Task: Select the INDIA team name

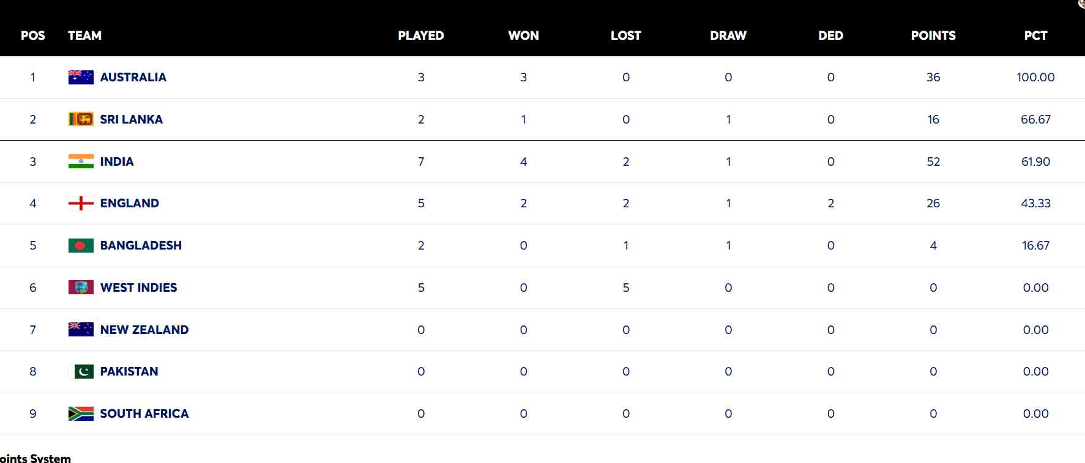Action: [x=116, y=161]
